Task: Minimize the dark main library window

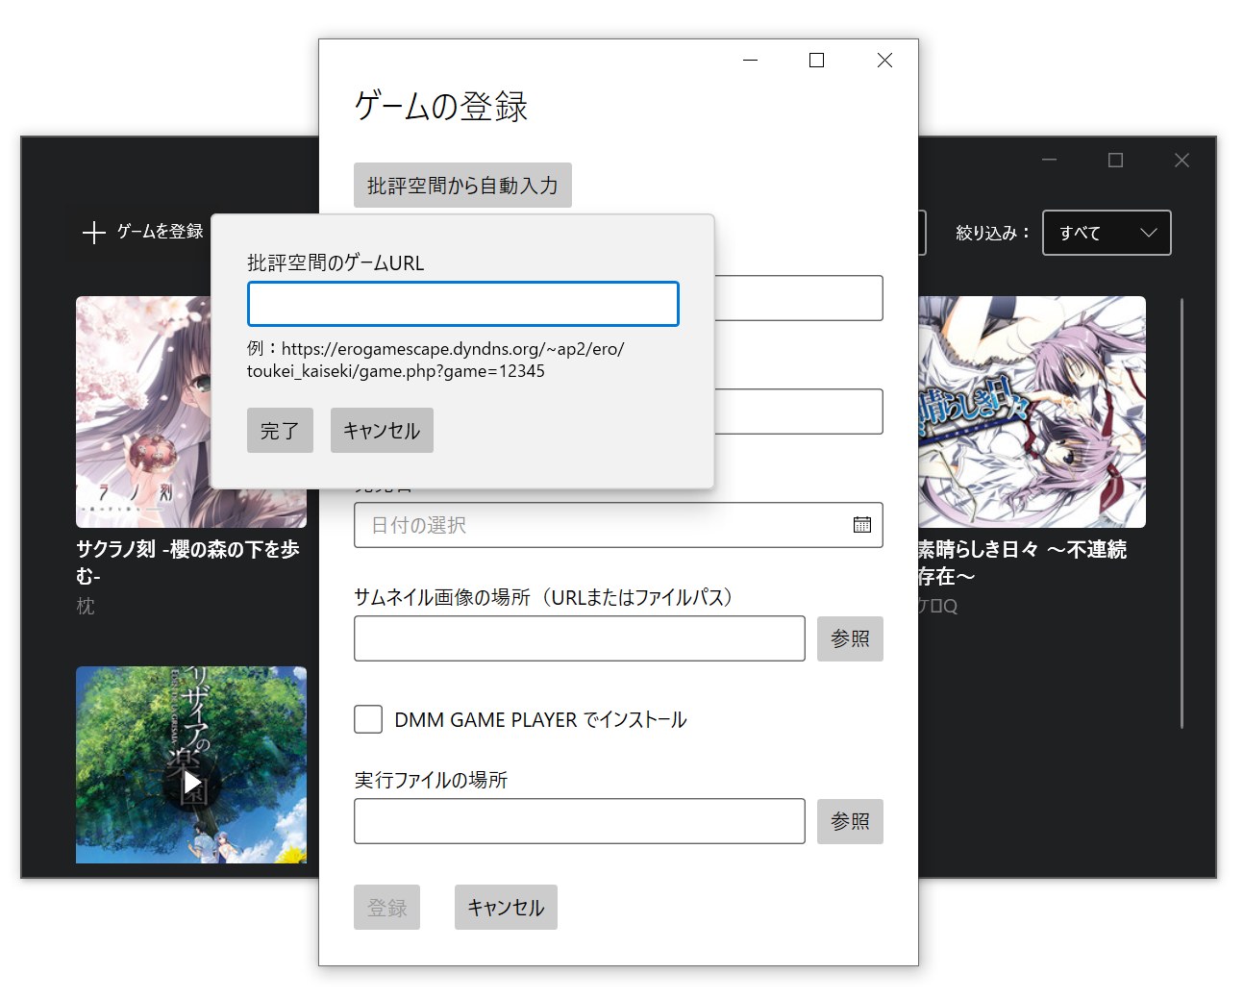Action: 1050,161
